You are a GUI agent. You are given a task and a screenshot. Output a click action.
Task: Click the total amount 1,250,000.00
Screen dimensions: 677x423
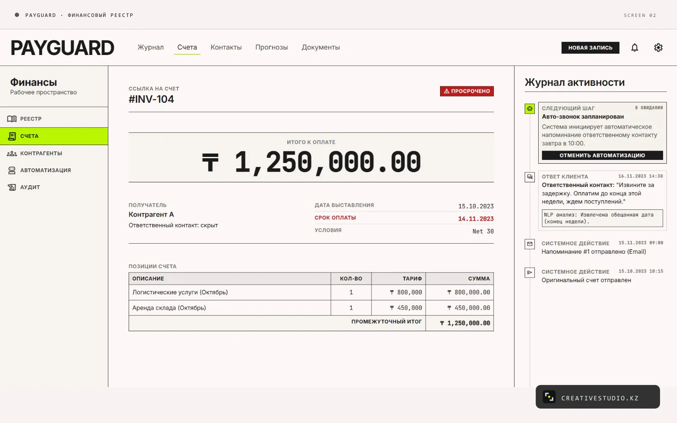click(x=311, y=162)
